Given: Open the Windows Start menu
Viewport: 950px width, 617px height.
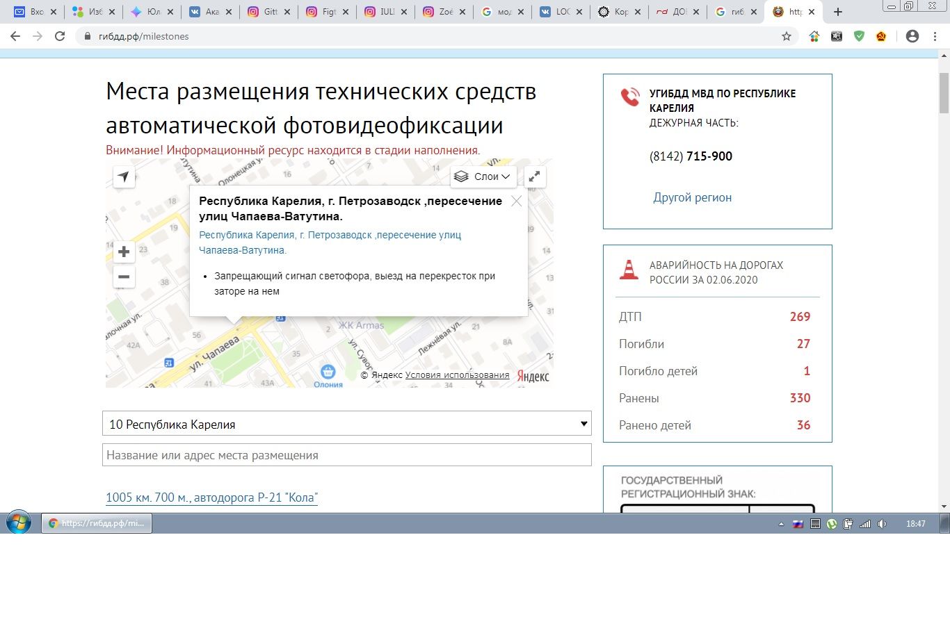Looking at the screenshot, I should click(x=19, y=523).
